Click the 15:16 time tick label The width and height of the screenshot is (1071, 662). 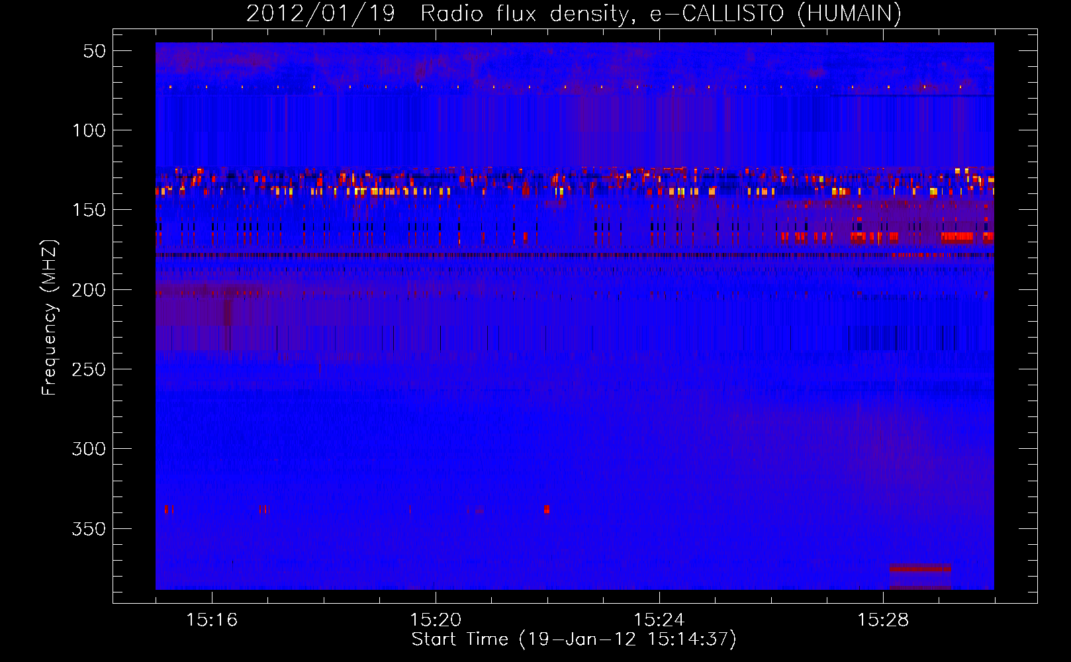click(x=212, y=620)
